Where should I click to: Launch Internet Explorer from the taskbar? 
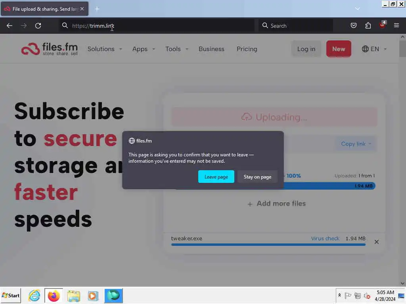point(34,295)
